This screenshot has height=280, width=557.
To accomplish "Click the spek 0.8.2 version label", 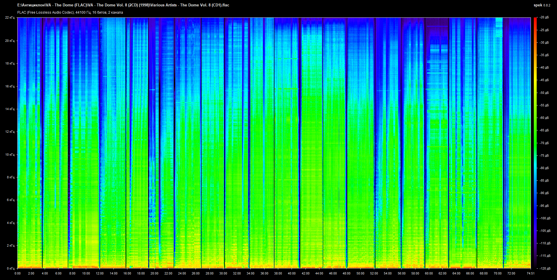I will pyautogui.click(x=542, y=5).
